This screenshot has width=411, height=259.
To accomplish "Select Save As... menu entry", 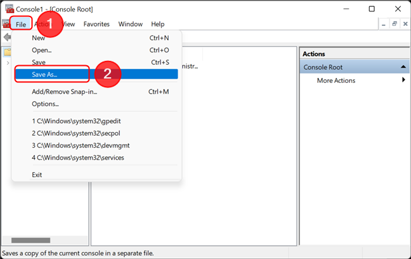I will pos(96,74).
